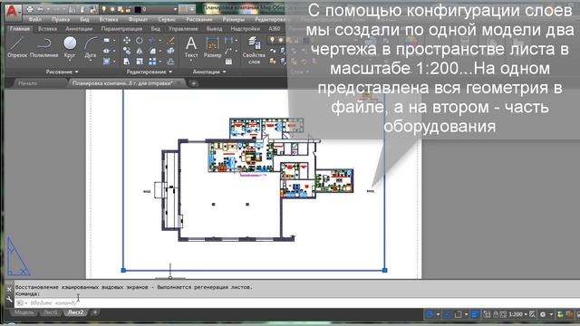Select the Stretch tool in Редактирование
The height and width of the screenshot is (326, 580).
(127, 62)
